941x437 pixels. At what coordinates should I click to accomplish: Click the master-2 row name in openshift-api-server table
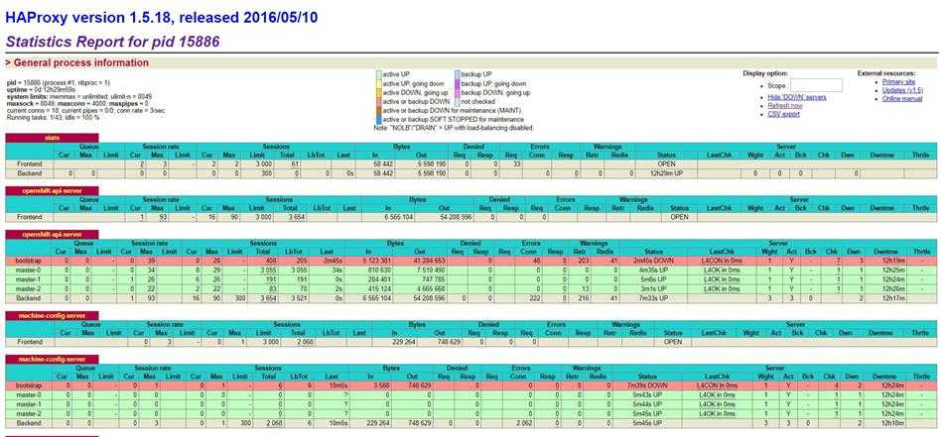(x=29, y=288)
